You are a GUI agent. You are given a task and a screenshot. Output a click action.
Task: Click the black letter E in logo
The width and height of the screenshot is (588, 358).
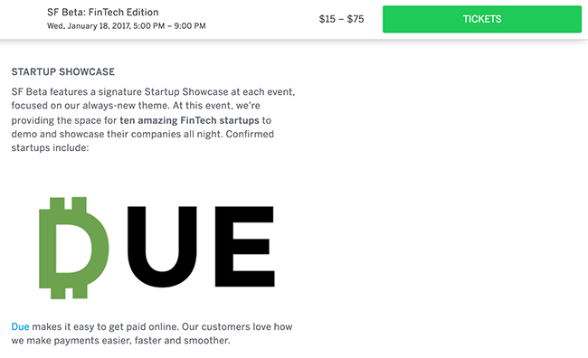pyautogui.click(x=245, y=246)
